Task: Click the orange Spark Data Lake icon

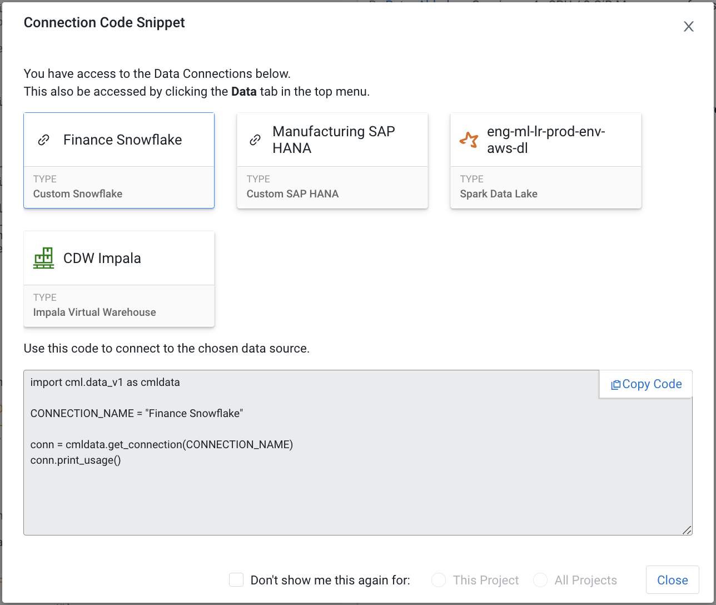Action: pyautogui.click(x=469, y=140)
